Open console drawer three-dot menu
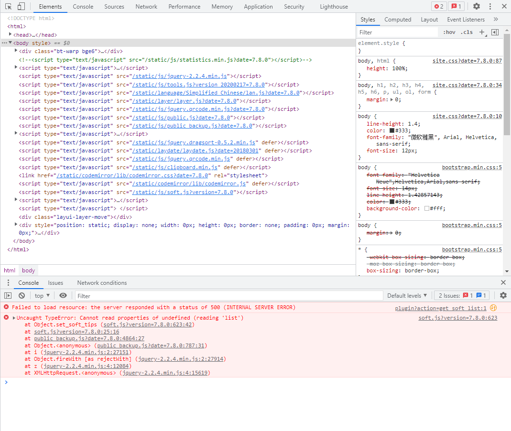511x431 pixels. (8, 282)
